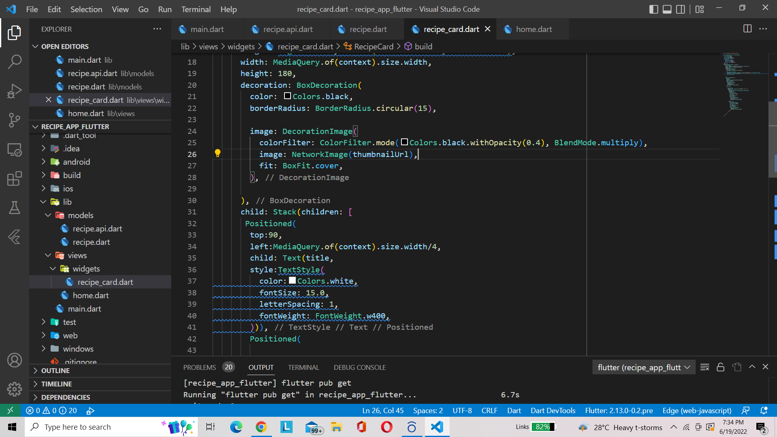777x437 pixels.
Task: Open the output channel dropdown
Action: [x=643, y=367]
